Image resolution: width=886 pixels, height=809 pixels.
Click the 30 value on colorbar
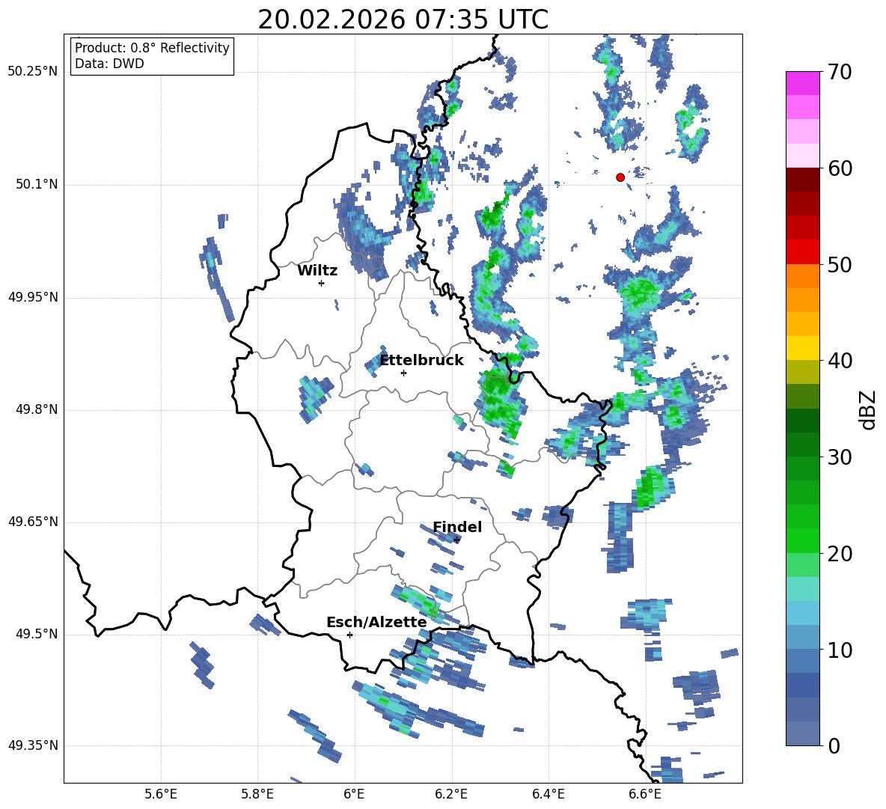840,457
